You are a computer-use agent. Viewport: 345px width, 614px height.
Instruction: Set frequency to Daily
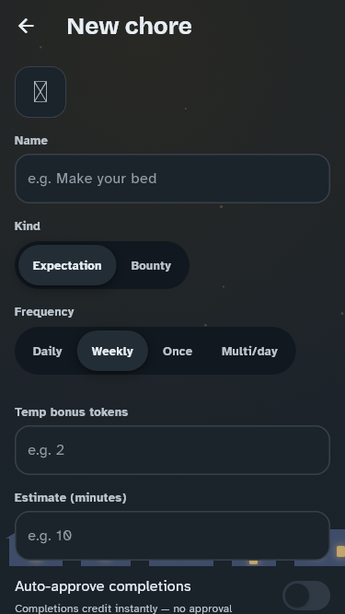coord(47,352)
